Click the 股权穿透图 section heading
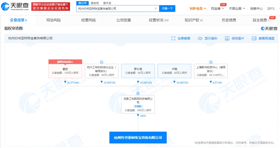 tap(13, 28)
